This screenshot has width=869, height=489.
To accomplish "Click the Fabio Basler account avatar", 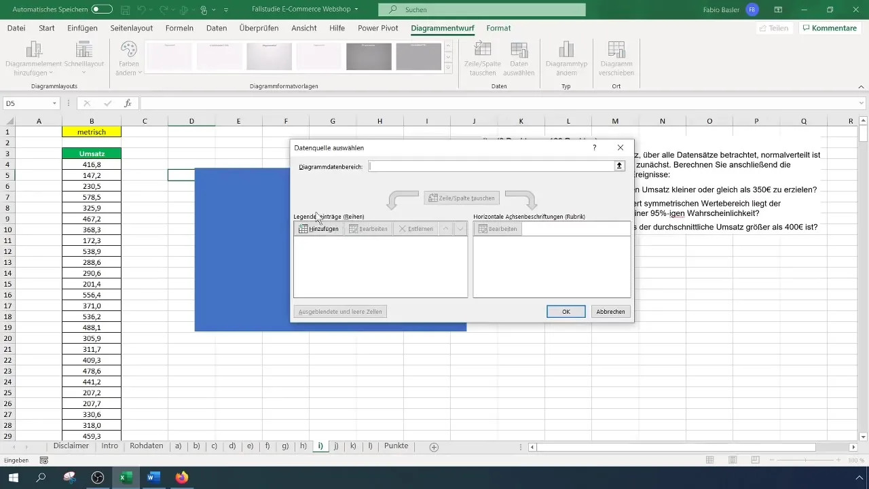I will click(x=752, y=10).
